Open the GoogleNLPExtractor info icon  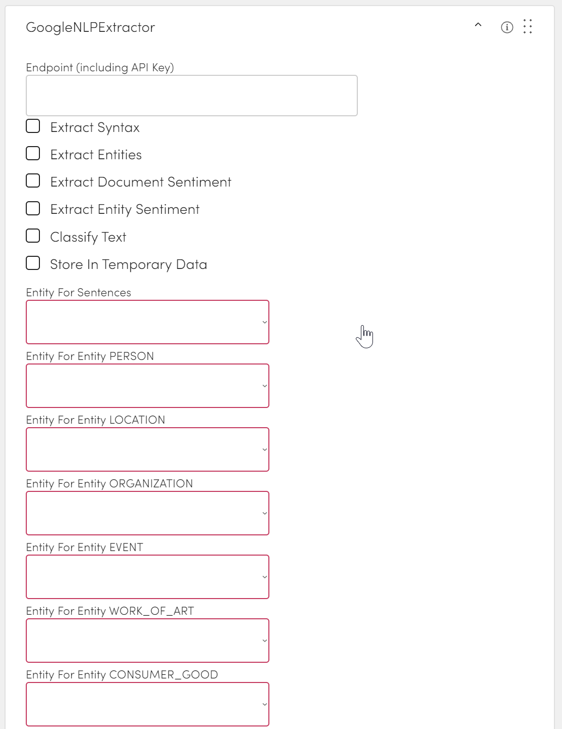pyautogui.click(x=507, y=27)
